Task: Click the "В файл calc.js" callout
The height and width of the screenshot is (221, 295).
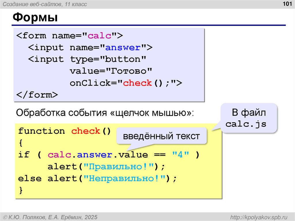Action: [x=249, y=118]
